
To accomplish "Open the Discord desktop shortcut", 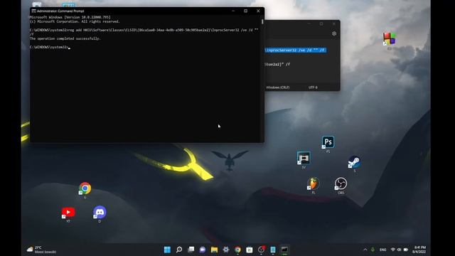I will click(100, 212).
